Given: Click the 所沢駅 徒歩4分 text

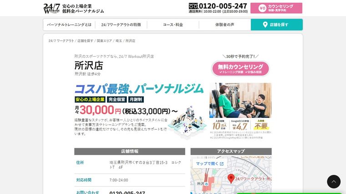Looking at the screenshot, I should click(87, 74).
